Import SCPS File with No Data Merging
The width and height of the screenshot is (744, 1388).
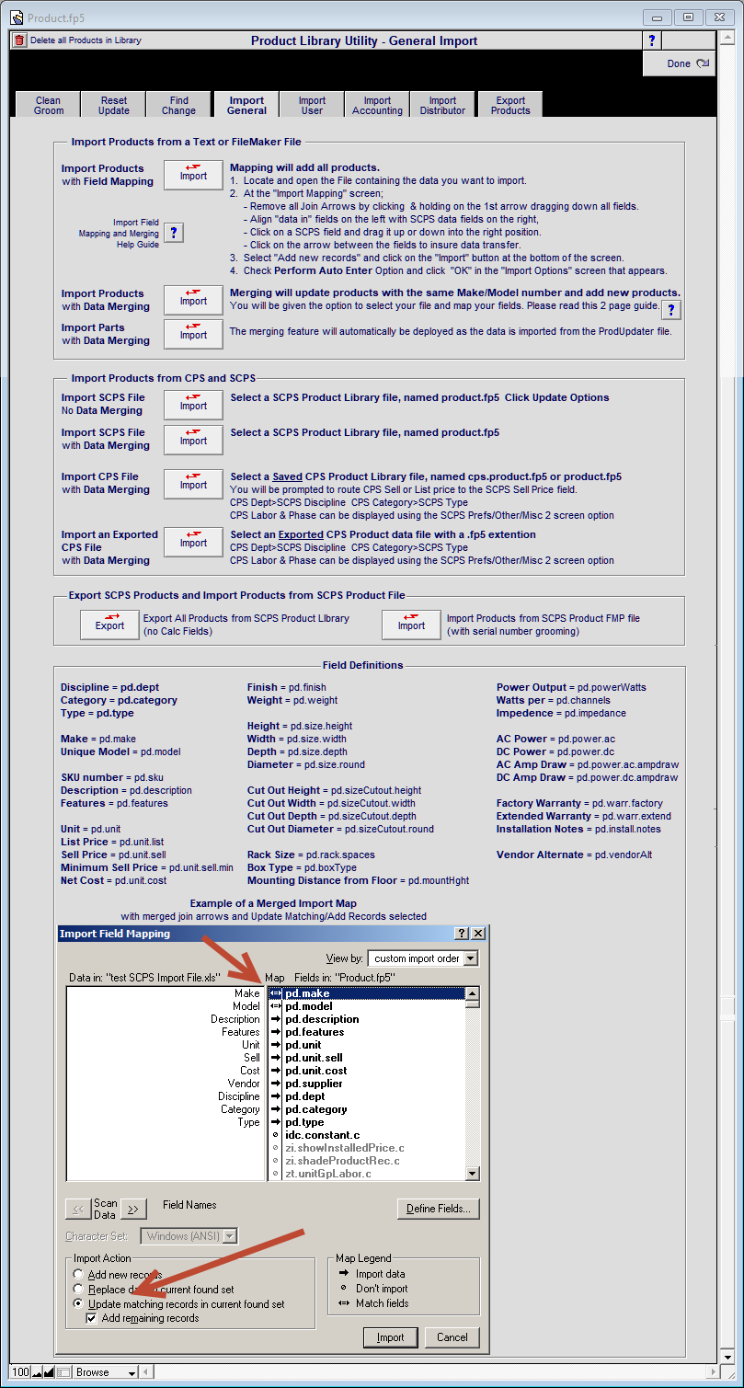coord(193,405)
